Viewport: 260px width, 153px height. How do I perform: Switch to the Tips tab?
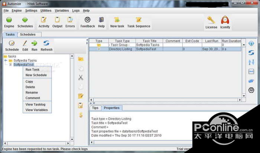95,108
